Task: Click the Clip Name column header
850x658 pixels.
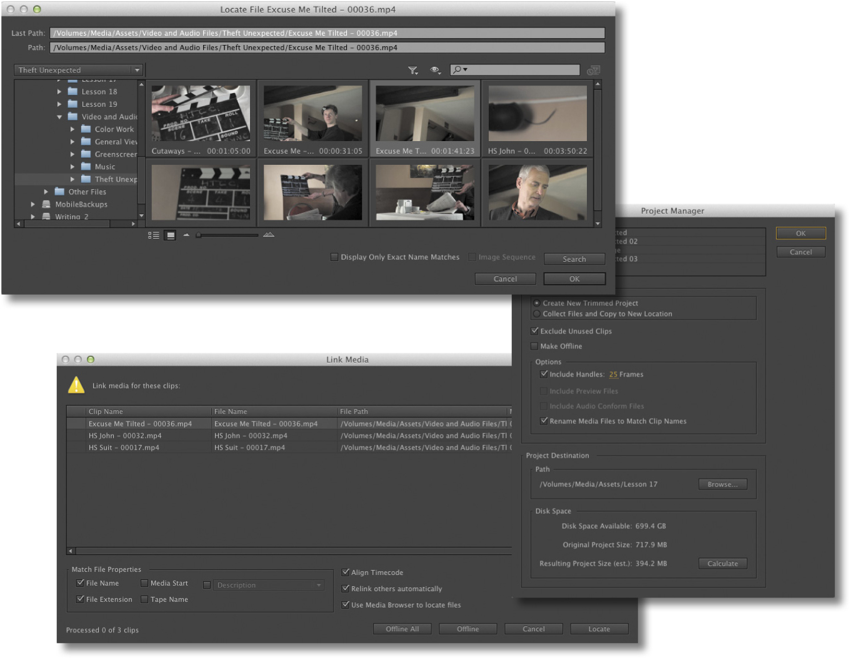Action: [x=148, y=411]
